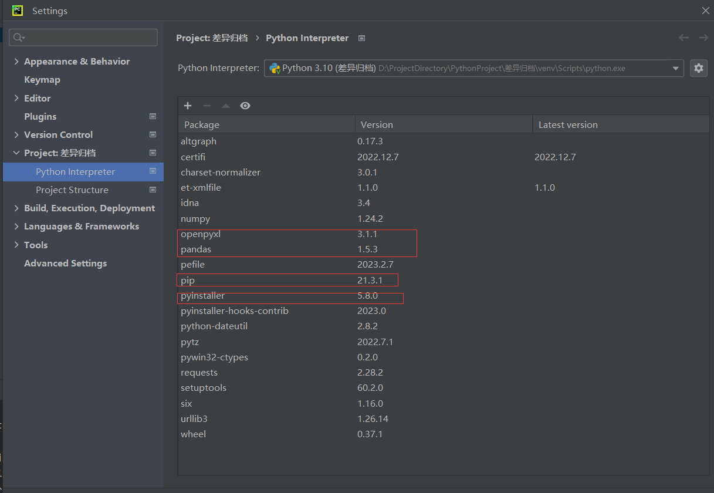Click the forward navigation arrow
Screen dimensions: 714x493
[x=703, y=38]
